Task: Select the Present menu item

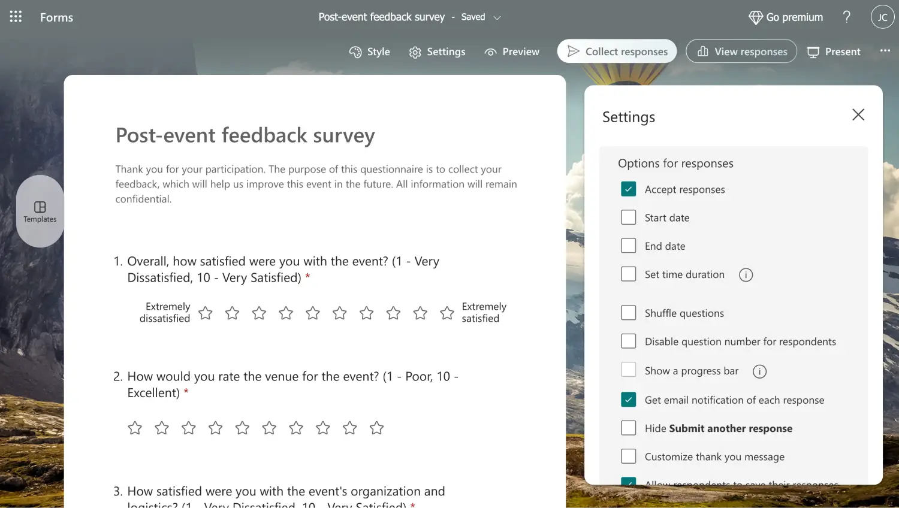Action: [834, 52]
